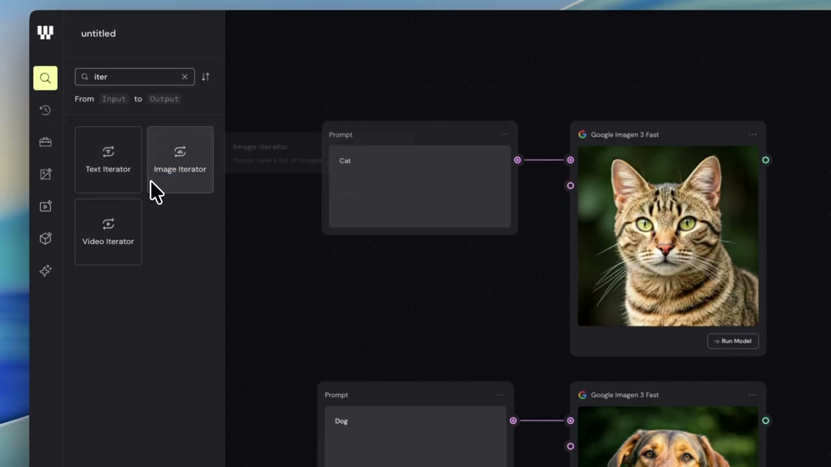
Task: Click the Cat Prompt output connector
Action: 517,160
